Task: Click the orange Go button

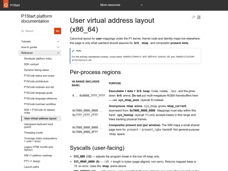Action: [x=57, y=31]
